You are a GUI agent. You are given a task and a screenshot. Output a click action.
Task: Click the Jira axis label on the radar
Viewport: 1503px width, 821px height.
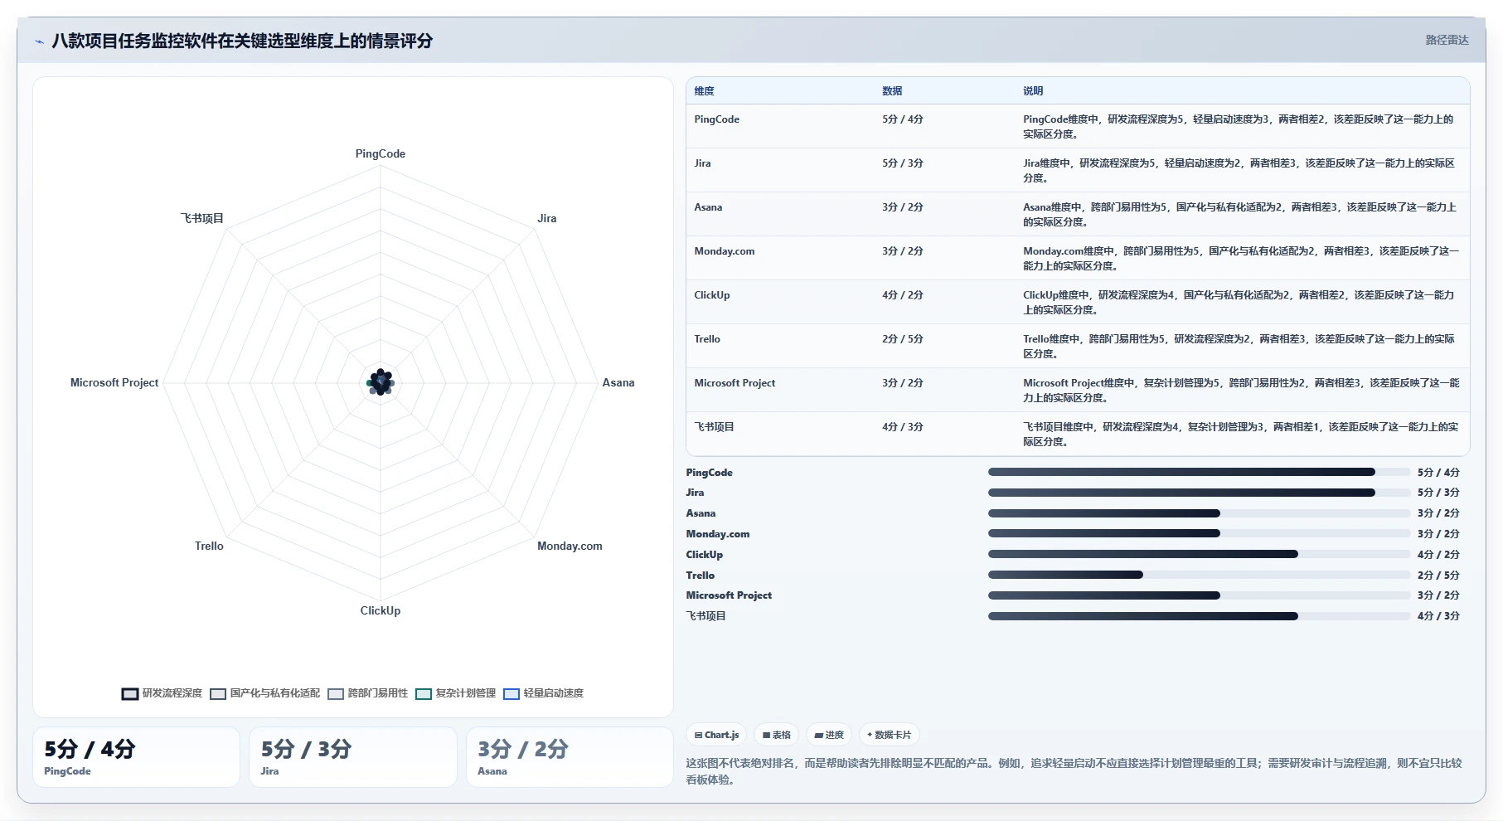(x=547, y=218)
